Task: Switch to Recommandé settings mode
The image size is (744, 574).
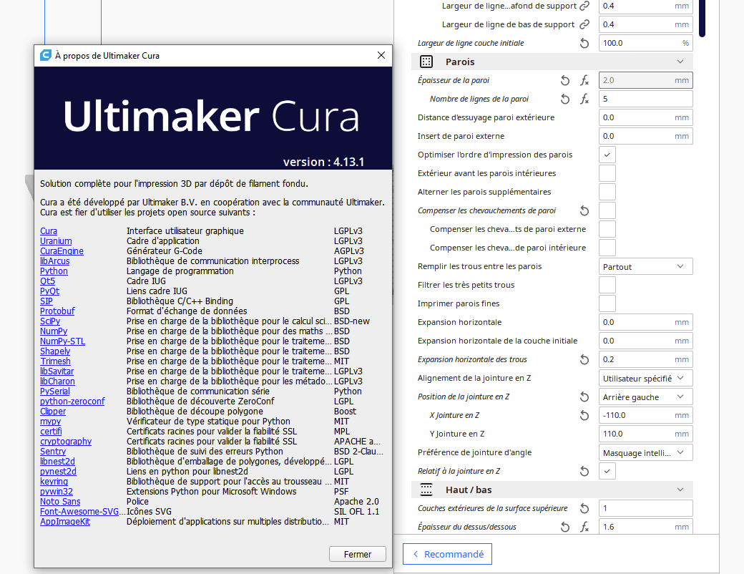Action: [447, 554]
